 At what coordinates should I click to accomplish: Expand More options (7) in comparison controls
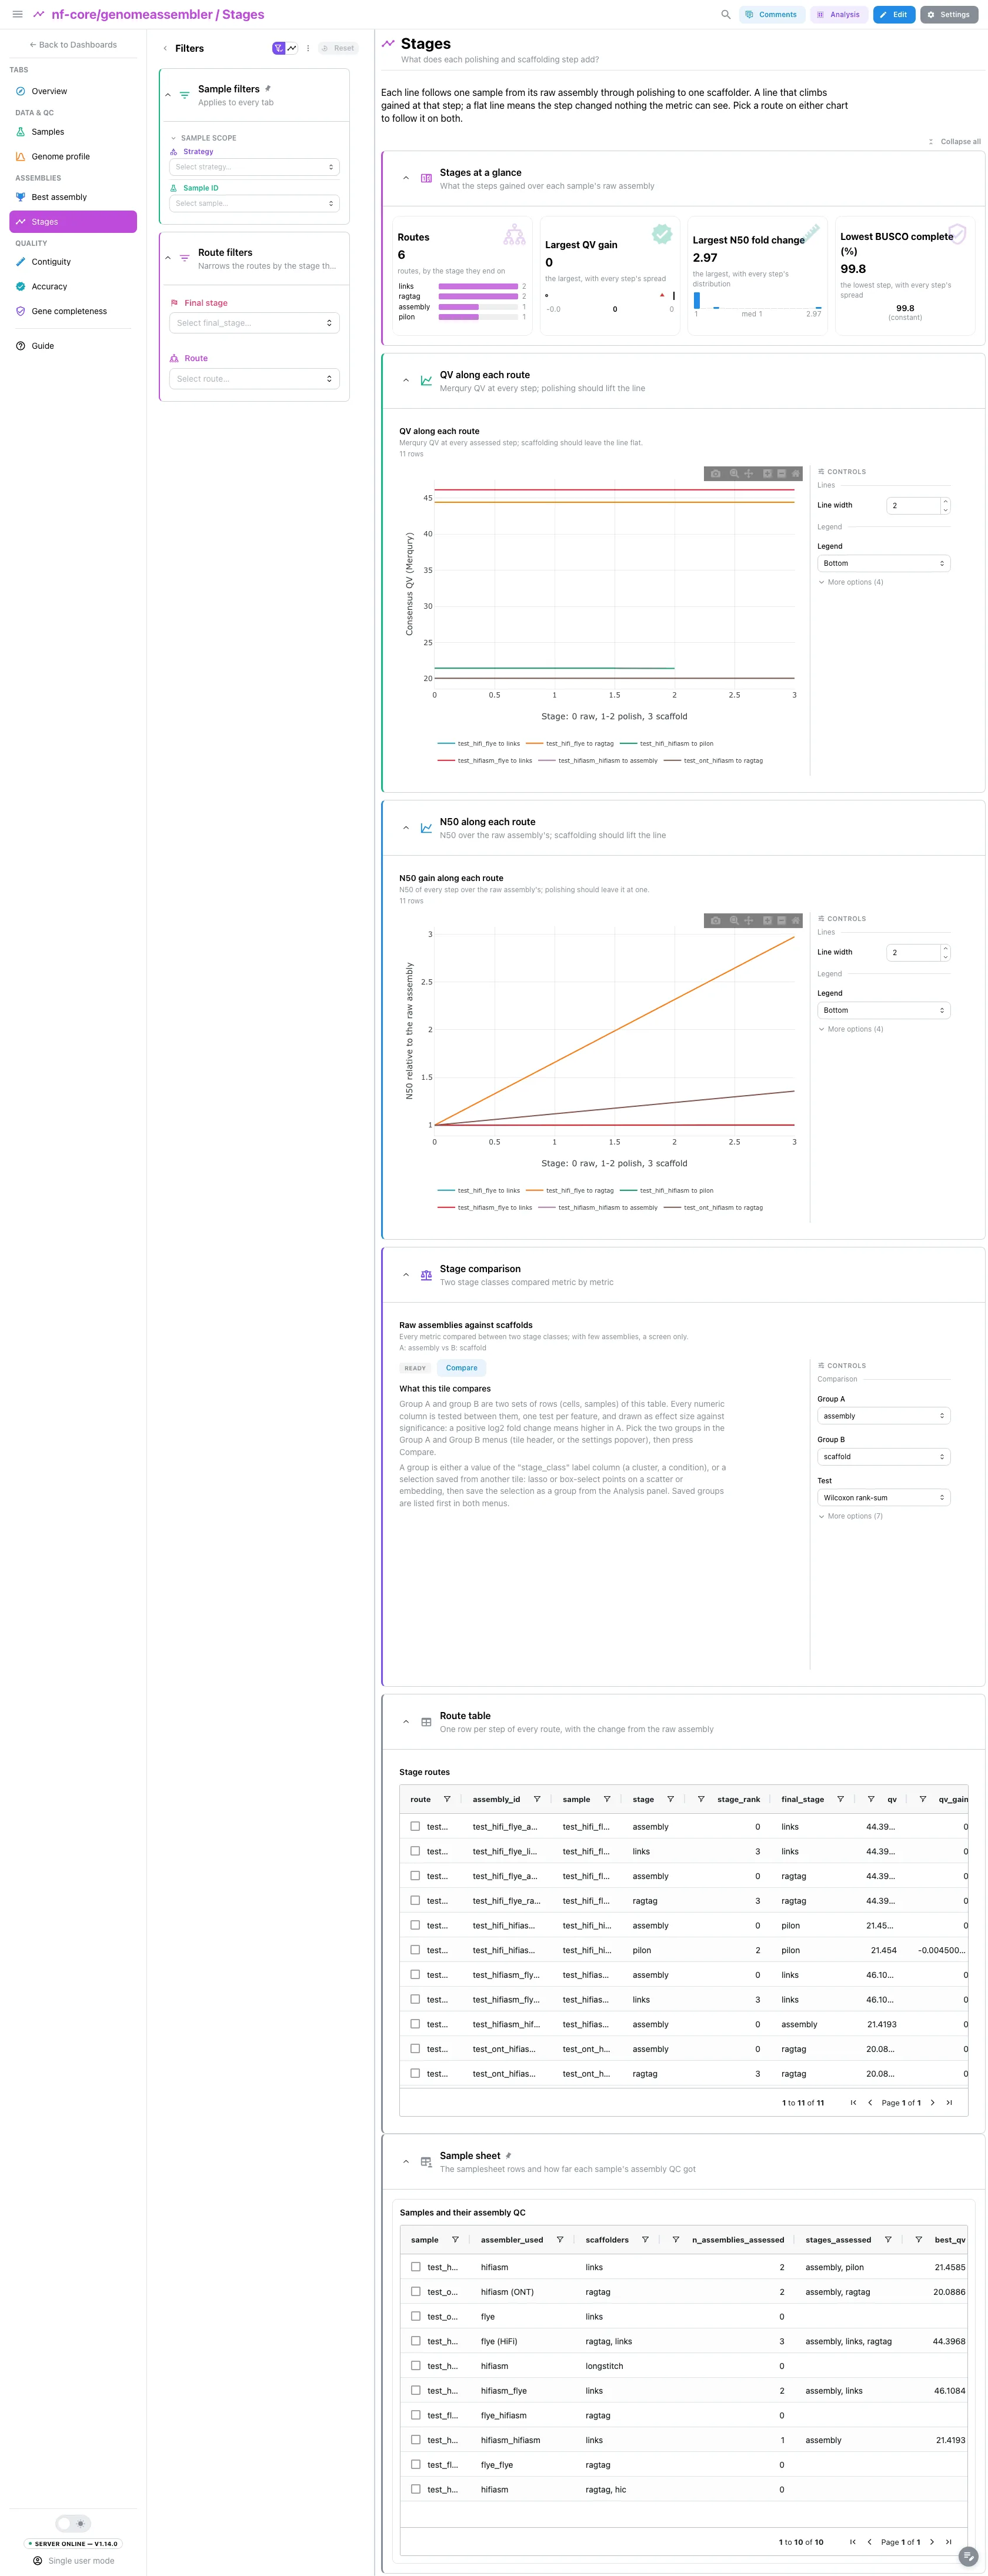click(851, 1516)
